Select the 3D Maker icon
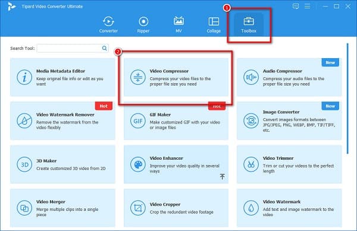357x231 pixels. pos(24,164)
